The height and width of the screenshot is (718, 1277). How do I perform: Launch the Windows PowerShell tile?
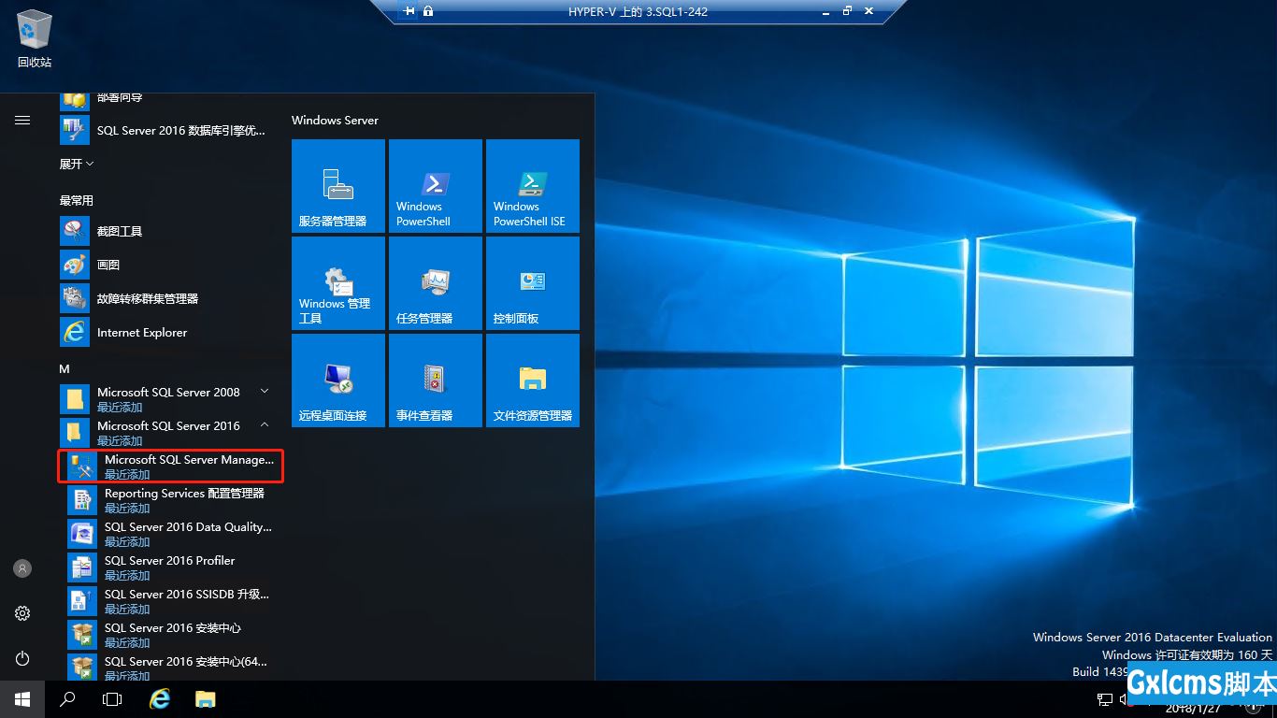click(x=436, y=186)
